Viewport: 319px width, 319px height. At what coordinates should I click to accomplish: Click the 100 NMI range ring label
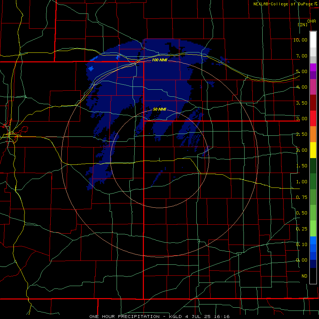click(x=159, y=60)
